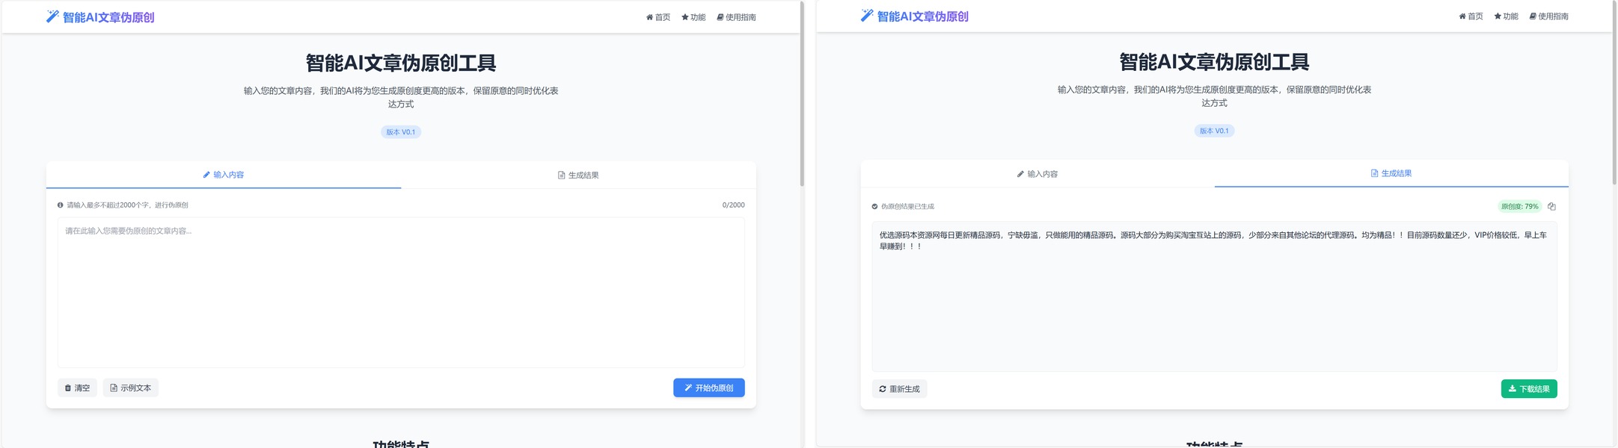
Task: Click the document icon on left 生成结果 tab
Action: tap(562, 175)
